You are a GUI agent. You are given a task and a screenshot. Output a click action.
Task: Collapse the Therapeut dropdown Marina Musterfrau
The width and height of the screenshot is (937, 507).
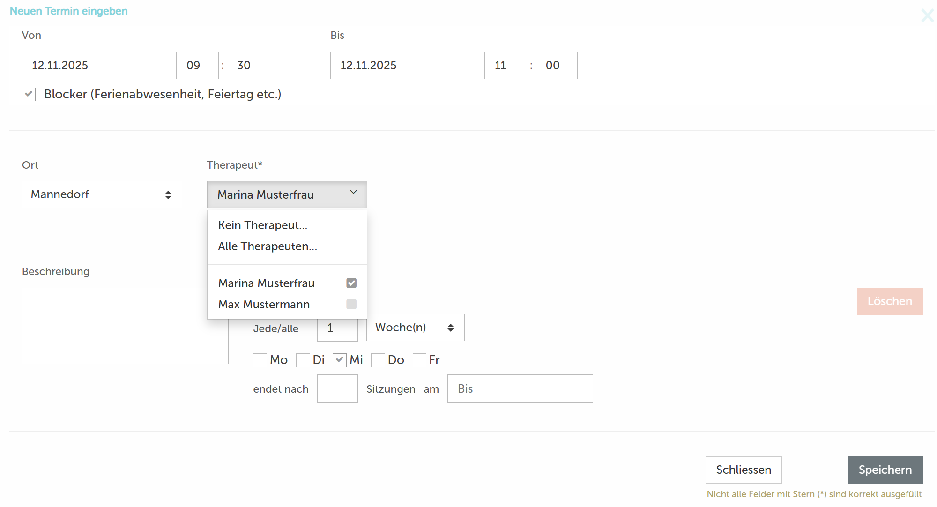pyautogui.click(x=287, y=194)
